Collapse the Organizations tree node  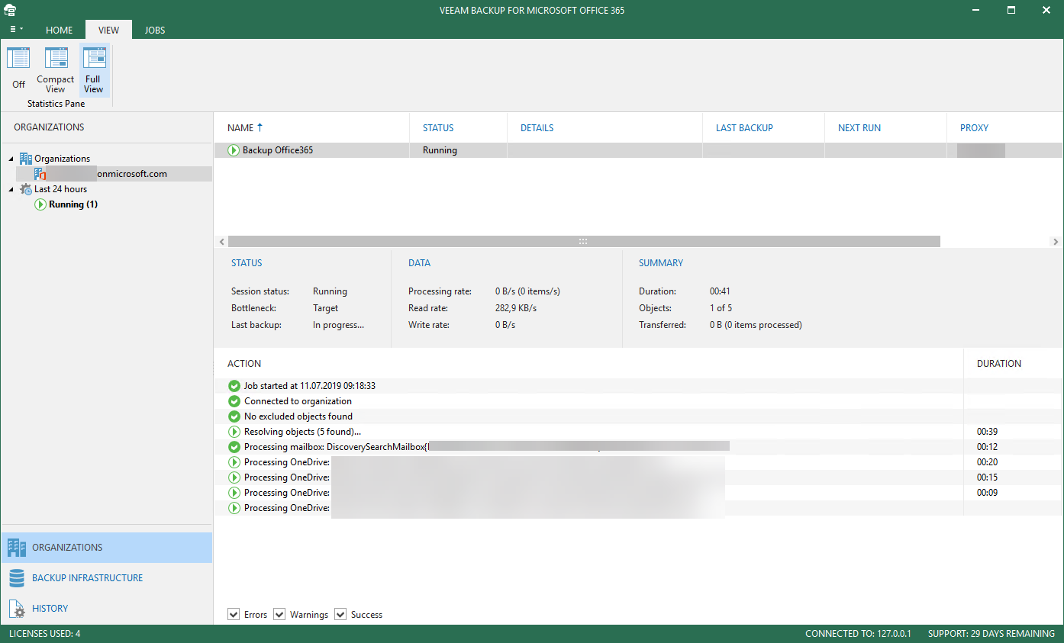[11, 159]
